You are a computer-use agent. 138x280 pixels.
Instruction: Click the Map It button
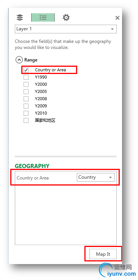103,254
